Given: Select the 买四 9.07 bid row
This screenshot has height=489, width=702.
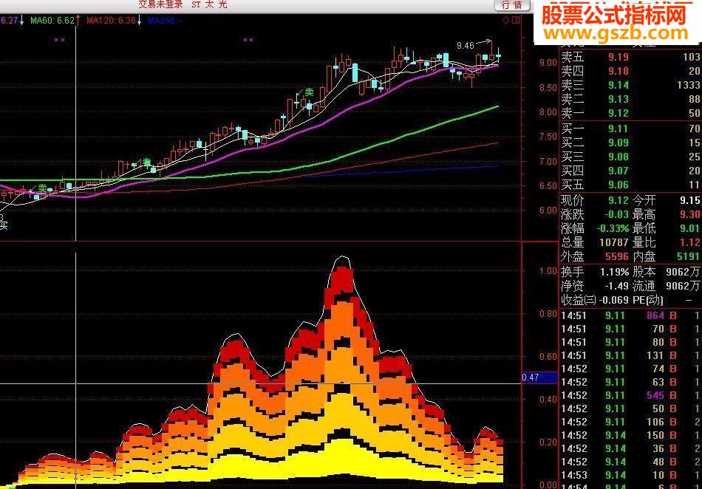Looking at the screenshot, I should coord(630,171).
